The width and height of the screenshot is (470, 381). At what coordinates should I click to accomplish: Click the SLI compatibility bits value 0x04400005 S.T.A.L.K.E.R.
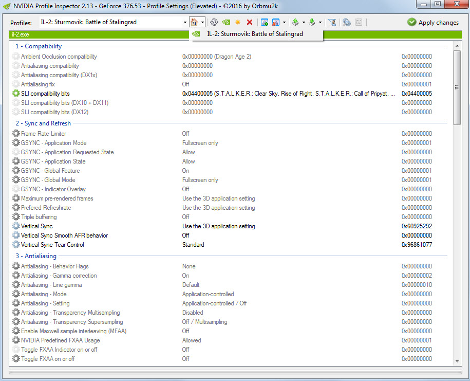tap(288, 94)
